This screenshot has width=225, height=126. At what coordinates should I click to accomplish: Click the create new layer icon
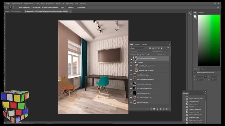click(x=163, y=109)
